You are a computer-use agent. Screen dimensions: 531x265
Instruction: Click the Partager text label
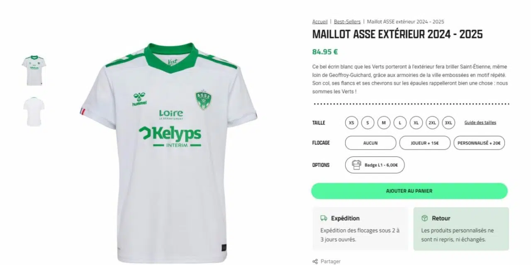[331, 261]
